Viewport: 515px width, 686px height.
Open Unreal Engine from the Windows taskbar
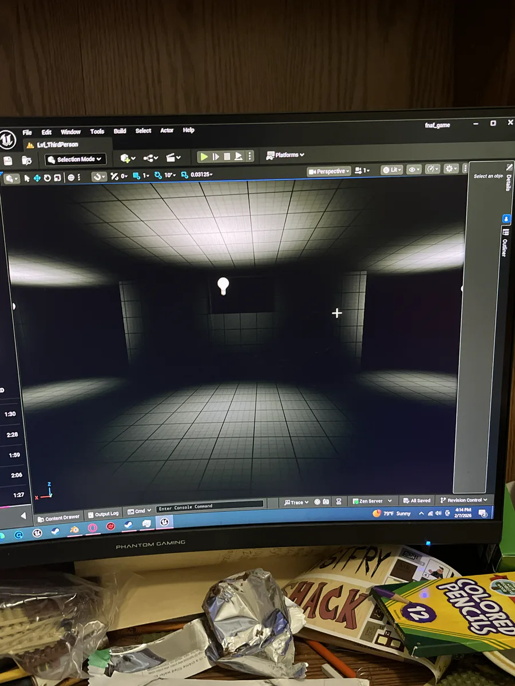coord(164,521)
